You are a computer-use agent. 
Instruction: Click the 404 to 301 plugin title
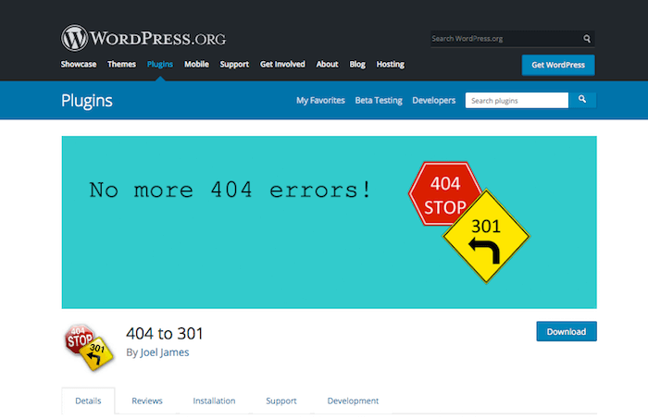pos(165,334)
